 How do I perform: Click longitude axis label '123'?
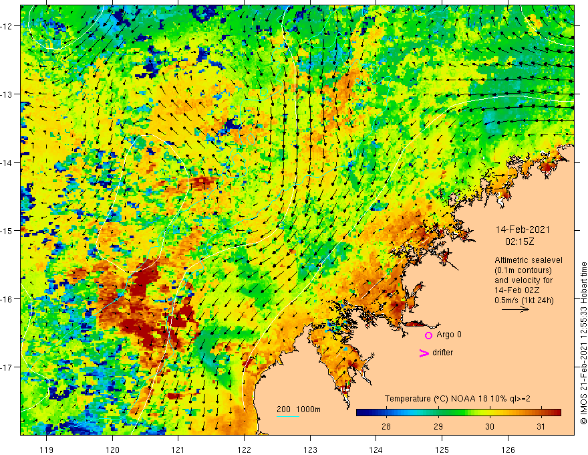click(310, 450)
